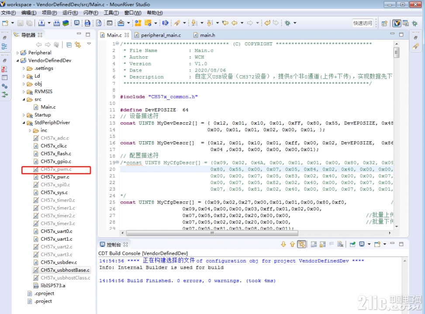Viewport: 425px width, 314px height.
Task: Click the console scroll-down arrow icon
Action: [x=283, y=244]
